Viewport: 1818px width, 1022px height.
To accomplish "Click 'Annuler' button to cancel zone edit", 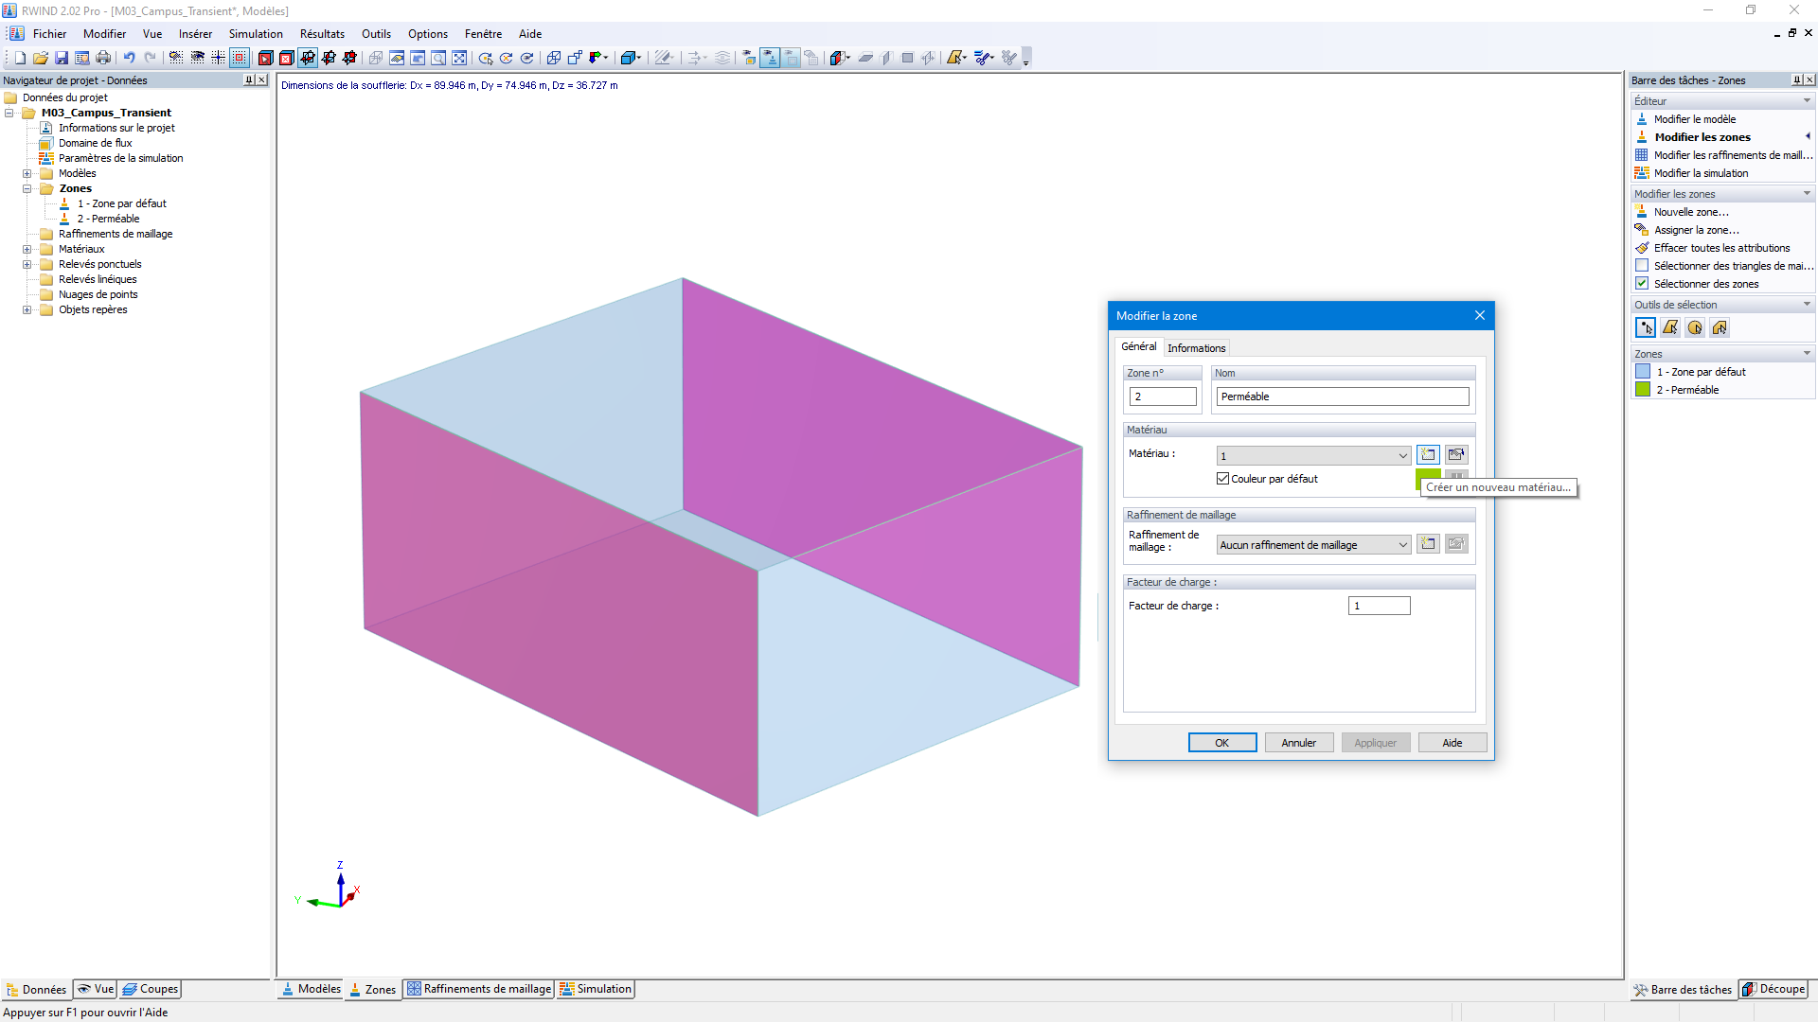I will point(1298,743).
